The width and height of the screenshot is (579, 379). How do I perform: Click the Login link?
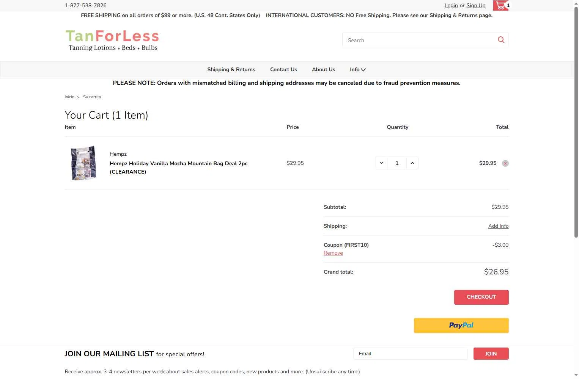pyautogui.click(x=451, y=5)
